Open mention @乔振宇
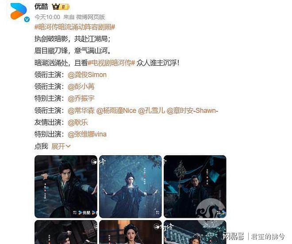292x244 pixels. click(81, 98)
